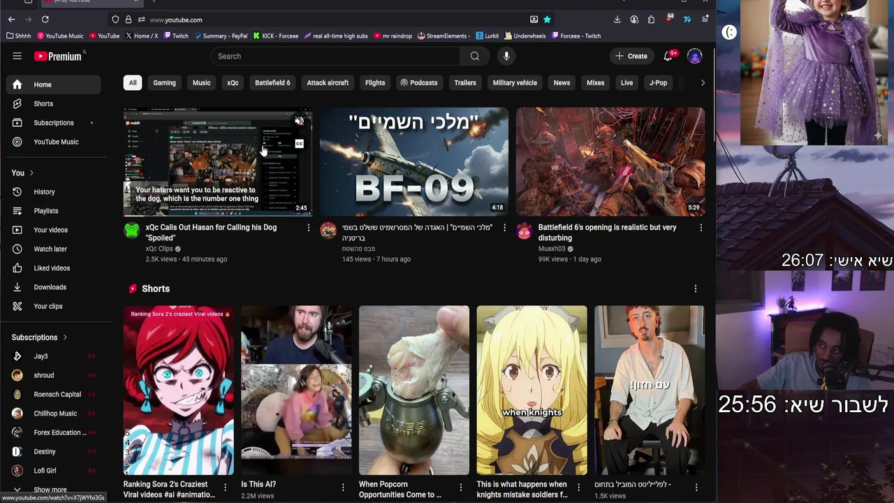
Task: Open the Twitch bookmark
Action: (x=176, y=36)
